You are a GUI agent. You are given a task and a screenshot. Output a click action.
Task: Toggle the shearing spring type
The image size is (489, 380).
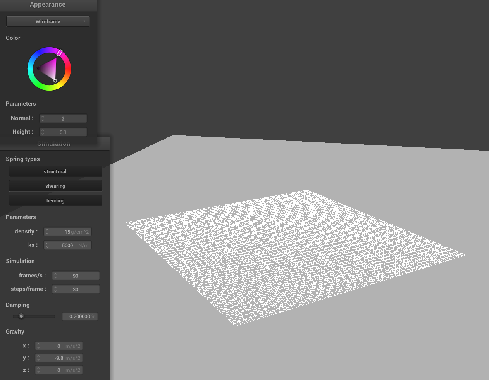click(x=55, y=186)
